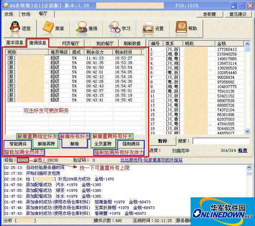Sort by 菜系 column header
Image resolution: width=255 pixels, height=226 pixels.
[x=173, y=43]
